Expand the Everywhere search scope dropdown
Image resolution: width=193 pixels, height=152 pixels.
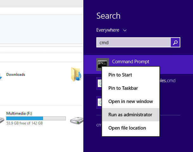coord(111,30)
